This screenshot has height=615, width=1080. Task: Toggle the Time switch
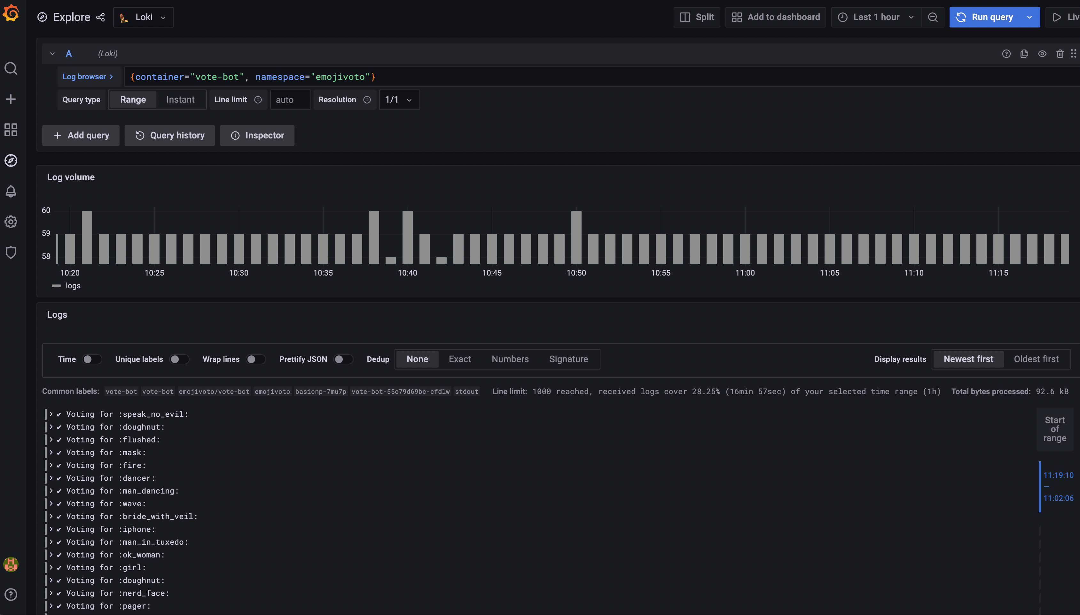coord(92,360)
